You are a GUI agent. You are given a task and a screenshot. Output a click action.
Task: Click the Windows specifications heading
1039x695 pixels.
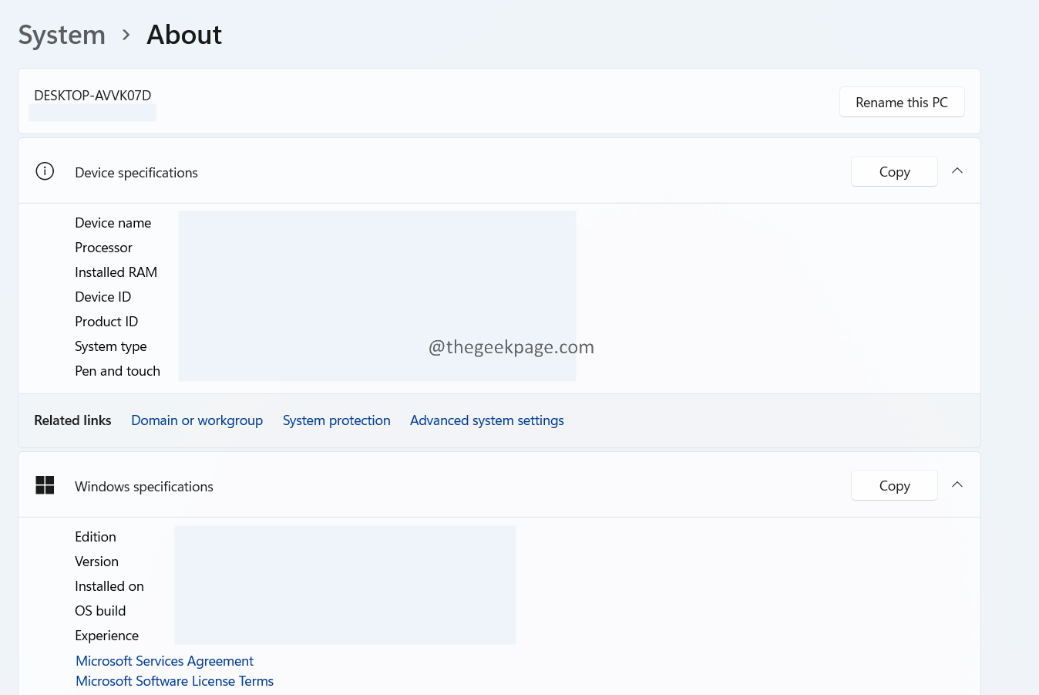[x=144, y=487]
